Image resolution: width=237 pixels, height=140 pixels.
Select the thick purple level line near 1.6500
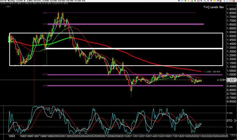126,24
